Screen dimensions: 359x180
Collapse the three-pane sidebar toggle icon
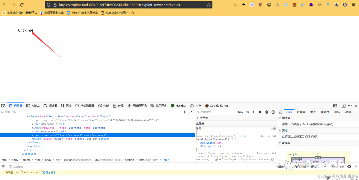coord(280,112)
